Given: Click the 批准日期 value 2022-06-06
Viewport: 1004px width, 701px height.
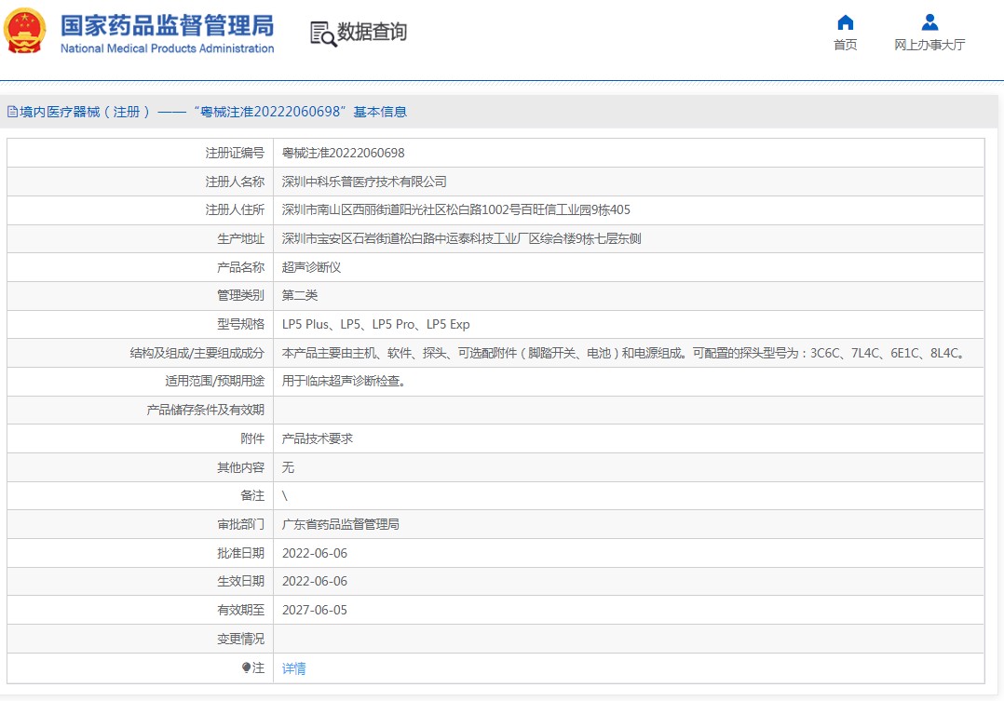Looking at the screenshot, I should point(315,553).
